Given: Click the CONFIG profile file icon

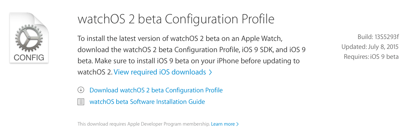Looking at the screenshot, I should pos(29,38).
